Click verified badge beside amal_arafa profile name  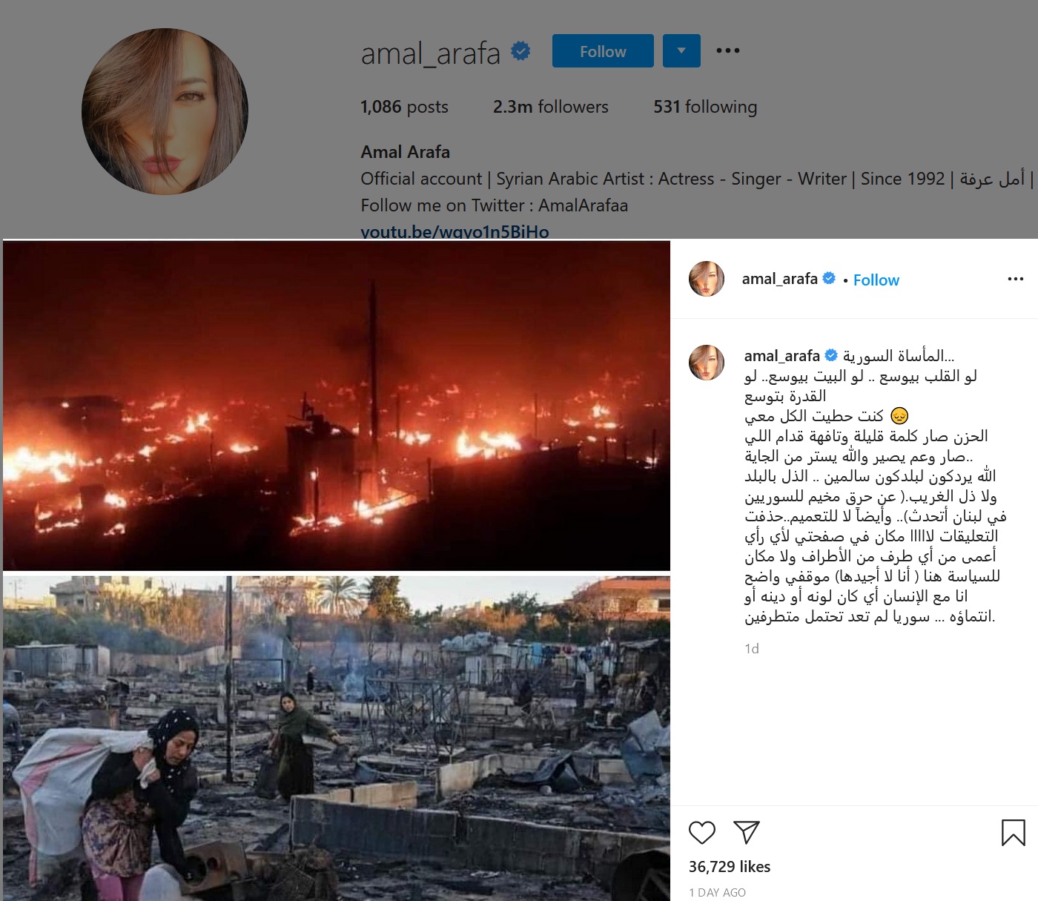[x=520, y=51]
